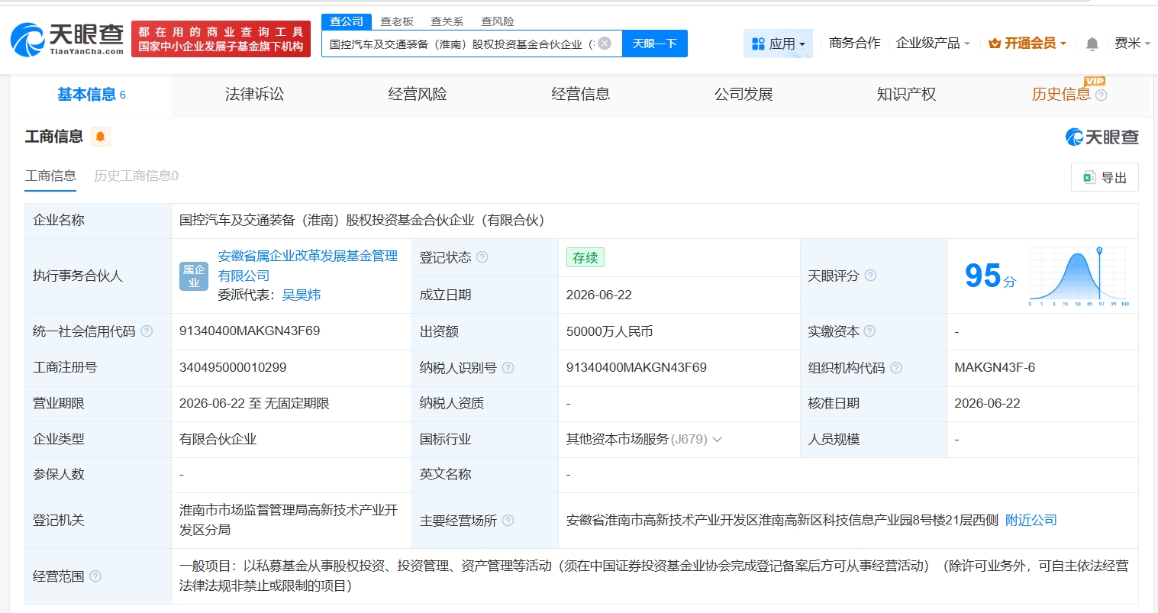Screen dimensions: 1158x613
Task: Click registration number 340495000010299
Action: click(233, 368)
